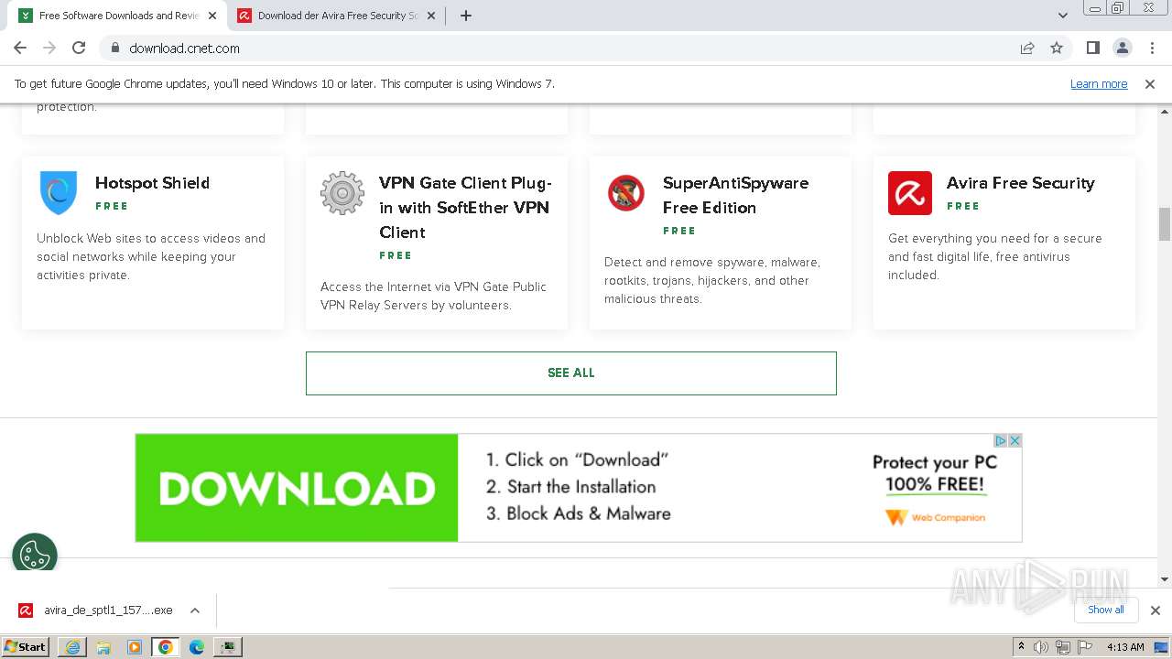Click the site lock icon in address bar

(x=114, y=48)
